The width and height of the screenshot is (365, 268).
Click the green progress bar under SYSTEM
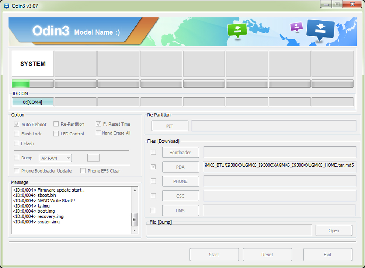33,84
